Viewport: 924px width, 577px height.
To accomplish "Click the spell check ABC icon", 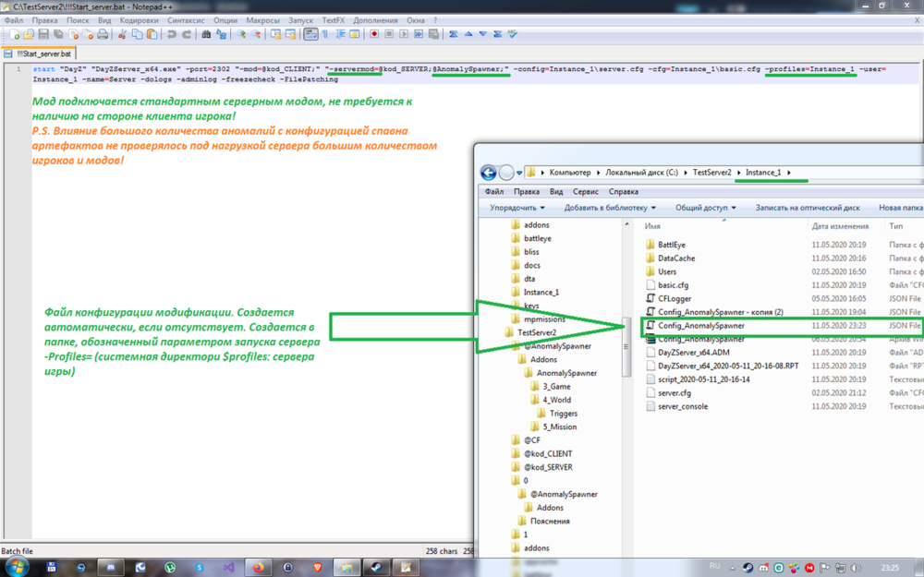I will pyautogui.click(x=513, y=35).
